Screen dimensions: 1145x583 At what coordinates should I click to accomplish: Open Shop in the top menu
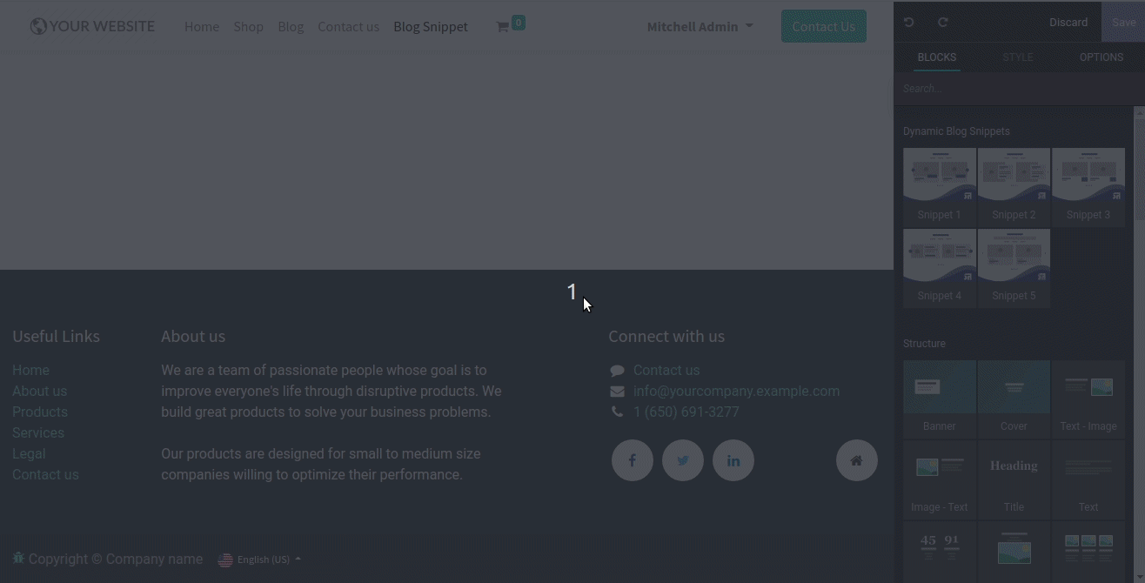point(248,26)
